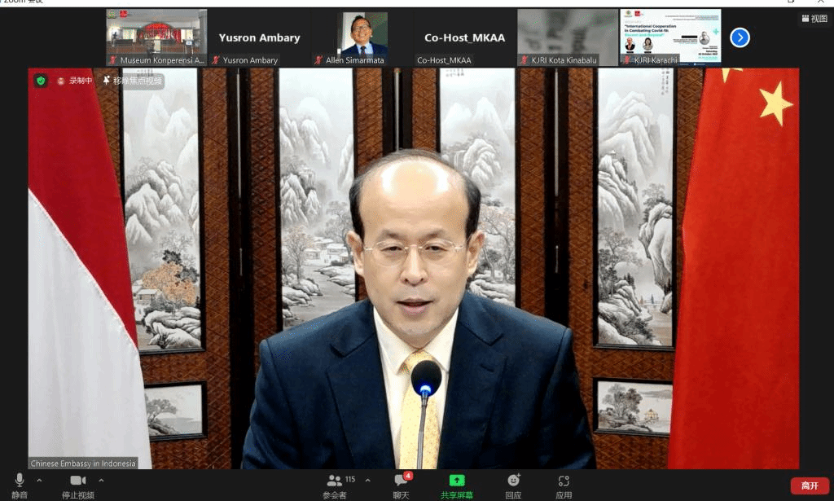Open the view layout menu
834x501 pixels.
click(x=814, y=19)
